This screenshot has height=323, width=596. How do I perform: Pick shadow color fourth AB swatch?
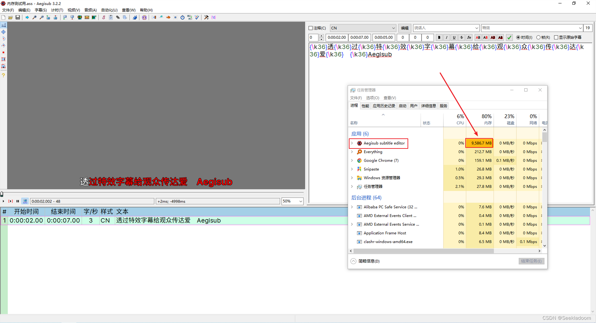[500, 37]
